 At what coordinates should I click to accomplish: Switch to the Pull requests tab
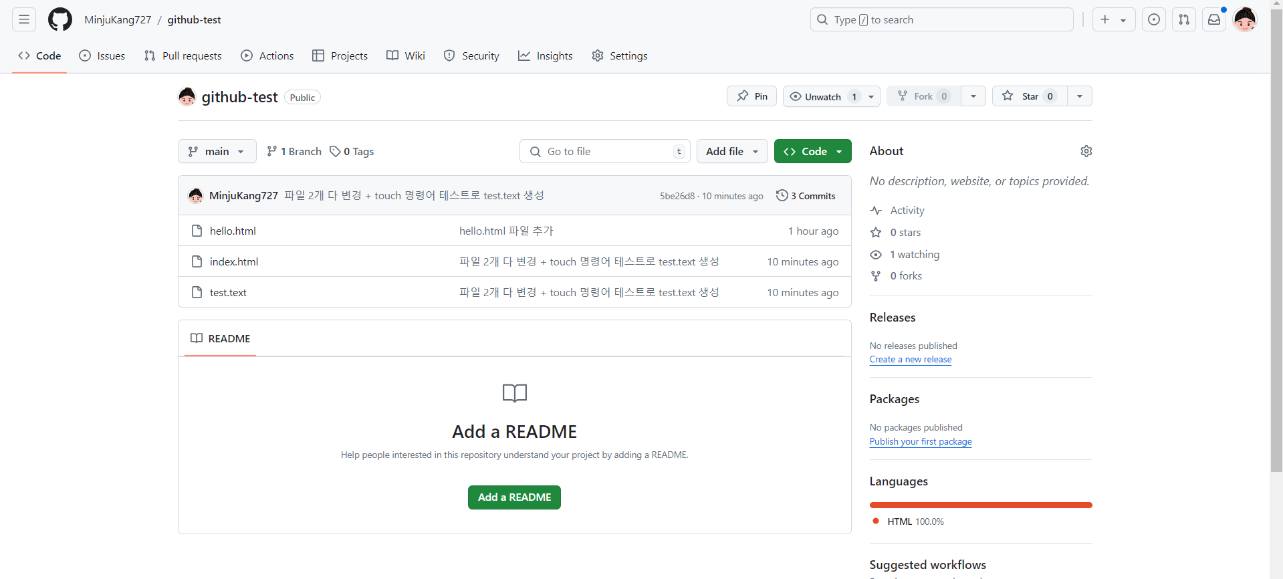pyautogui.click(x=183, y=55)
